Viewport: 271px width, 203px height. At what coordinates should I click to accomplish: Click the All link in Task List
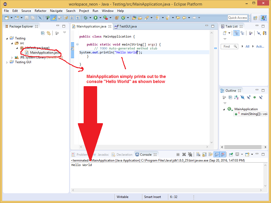coord(247,47)
